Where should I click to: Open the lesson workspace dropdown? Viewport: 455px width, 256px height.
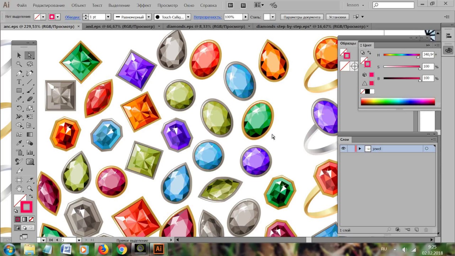(355, 5)
